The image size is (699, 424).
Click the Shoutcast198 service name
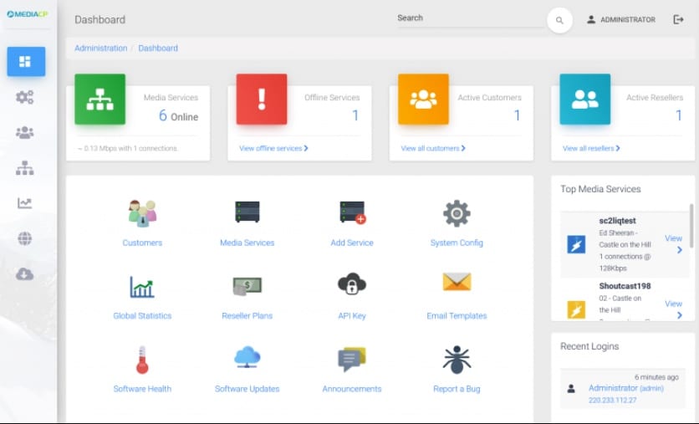(625, 286)
